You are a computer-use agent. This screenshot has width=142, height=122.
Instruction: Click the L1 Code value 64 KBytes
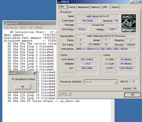pyautogui.click(x=126, y=64)
